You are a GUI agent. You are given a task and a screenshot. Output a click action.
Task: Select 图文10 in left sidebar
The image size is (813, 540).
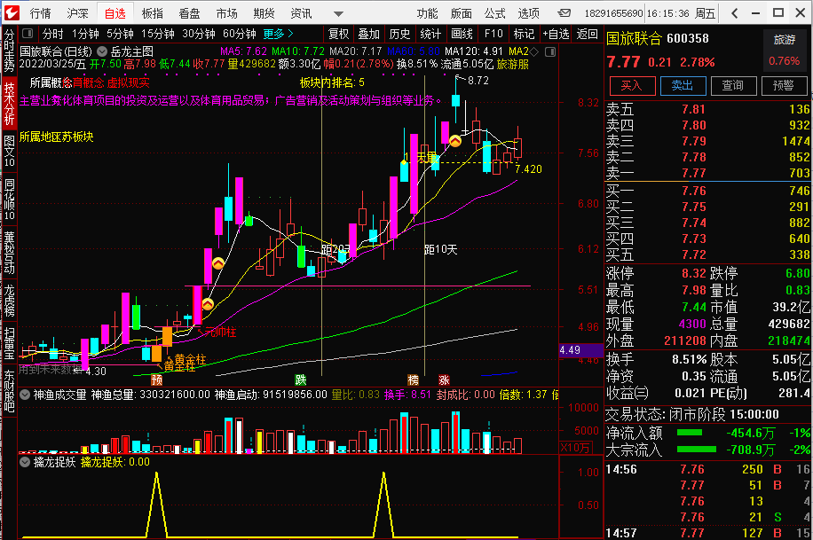coord(10,151)
